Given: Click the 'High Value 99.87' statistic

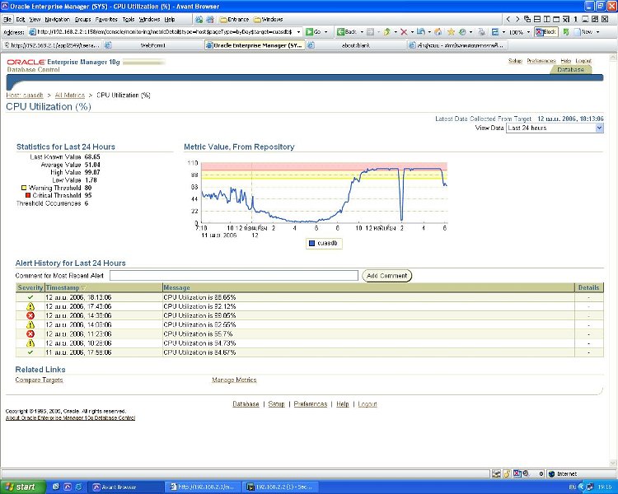Looking at the screenshot, I should [x=75, y=173].
